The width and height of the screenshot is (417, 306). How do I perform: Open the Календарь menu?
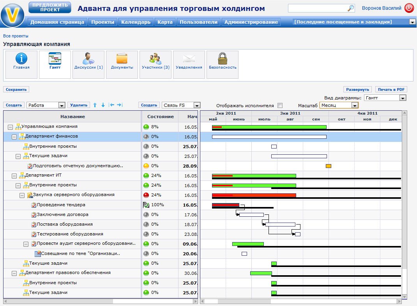pos(136,22)
